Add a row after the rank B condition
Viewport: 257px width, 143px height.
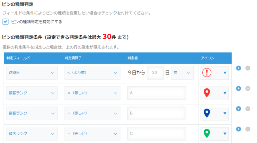pyautogui.click(x=238, y=109)
